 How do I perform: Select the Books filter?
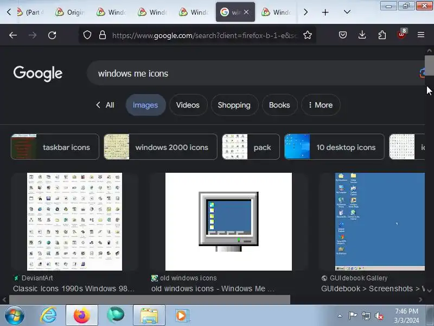279,105
